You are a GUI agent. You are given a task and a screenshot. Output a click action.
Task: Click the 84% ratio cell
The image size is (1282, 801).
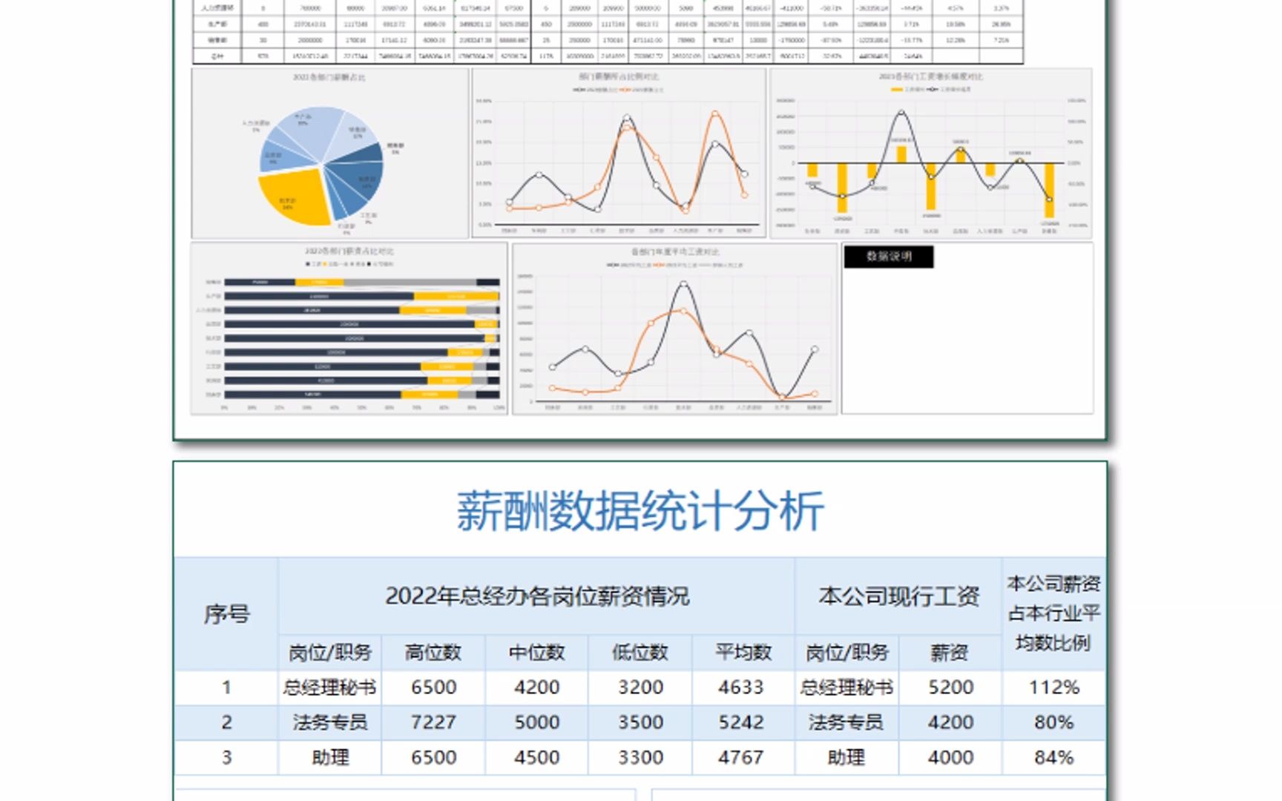click(1053, 758)
